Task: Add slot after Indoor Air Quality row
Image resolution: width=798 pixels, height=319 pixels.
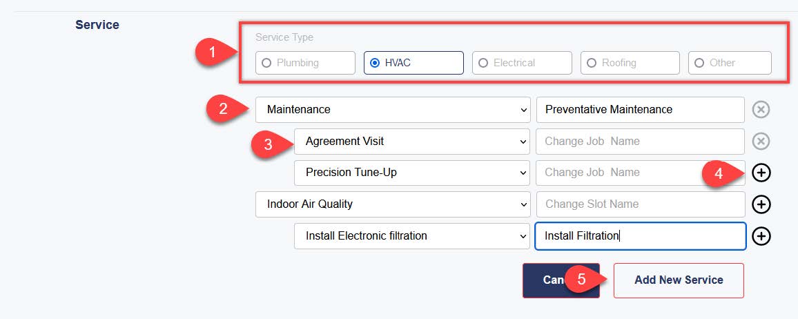Action: 761,204
